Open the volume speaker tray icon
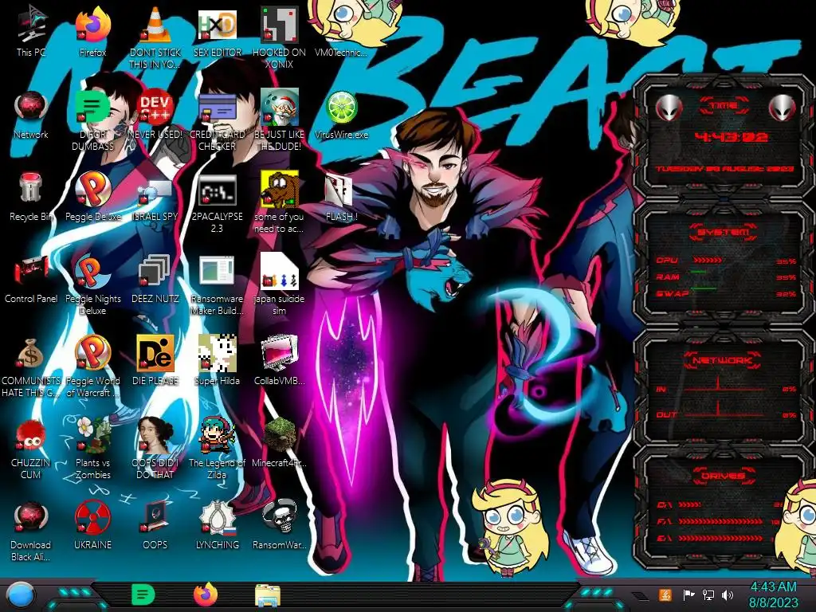This screenshot has width=816, height=612. pyautogui.click(x=728, y=595)
